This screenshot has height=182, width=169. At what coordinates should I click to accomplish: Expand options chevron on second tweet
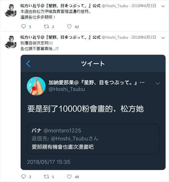pyautogui.click(x=163, y=38)
